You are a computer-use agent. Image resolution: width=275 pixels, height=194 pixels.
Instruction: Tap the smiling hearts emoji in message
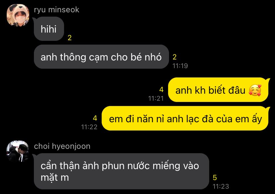(255, 90)
